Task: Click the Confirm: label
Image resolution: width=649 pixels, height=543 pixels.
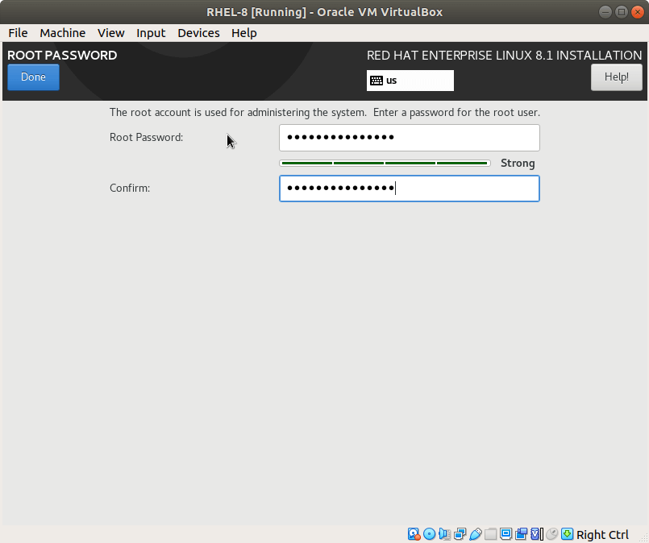Action: tap(130, 189)
